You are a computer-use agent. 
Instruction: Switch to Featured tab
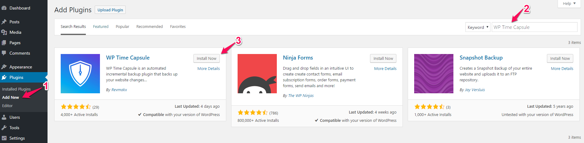tap(101, 27)
